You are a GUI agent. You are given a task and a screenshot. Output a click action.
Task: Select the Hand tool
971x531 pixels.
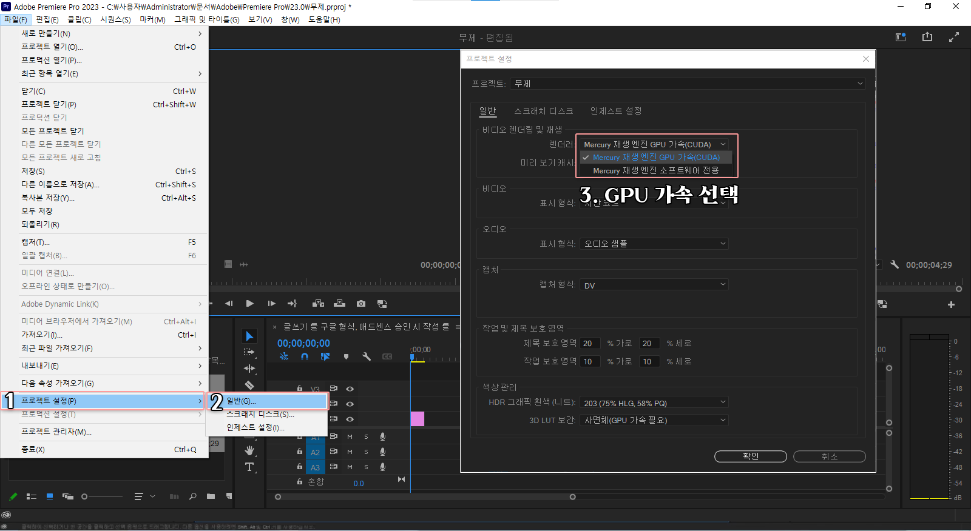[249, 450]
